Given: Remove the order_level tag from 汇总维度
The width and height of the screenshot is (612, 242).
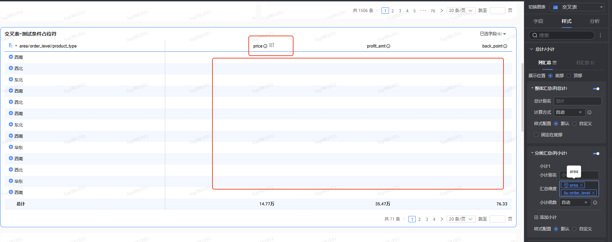Looking at the screenshot, I should (x=593, y=193).
